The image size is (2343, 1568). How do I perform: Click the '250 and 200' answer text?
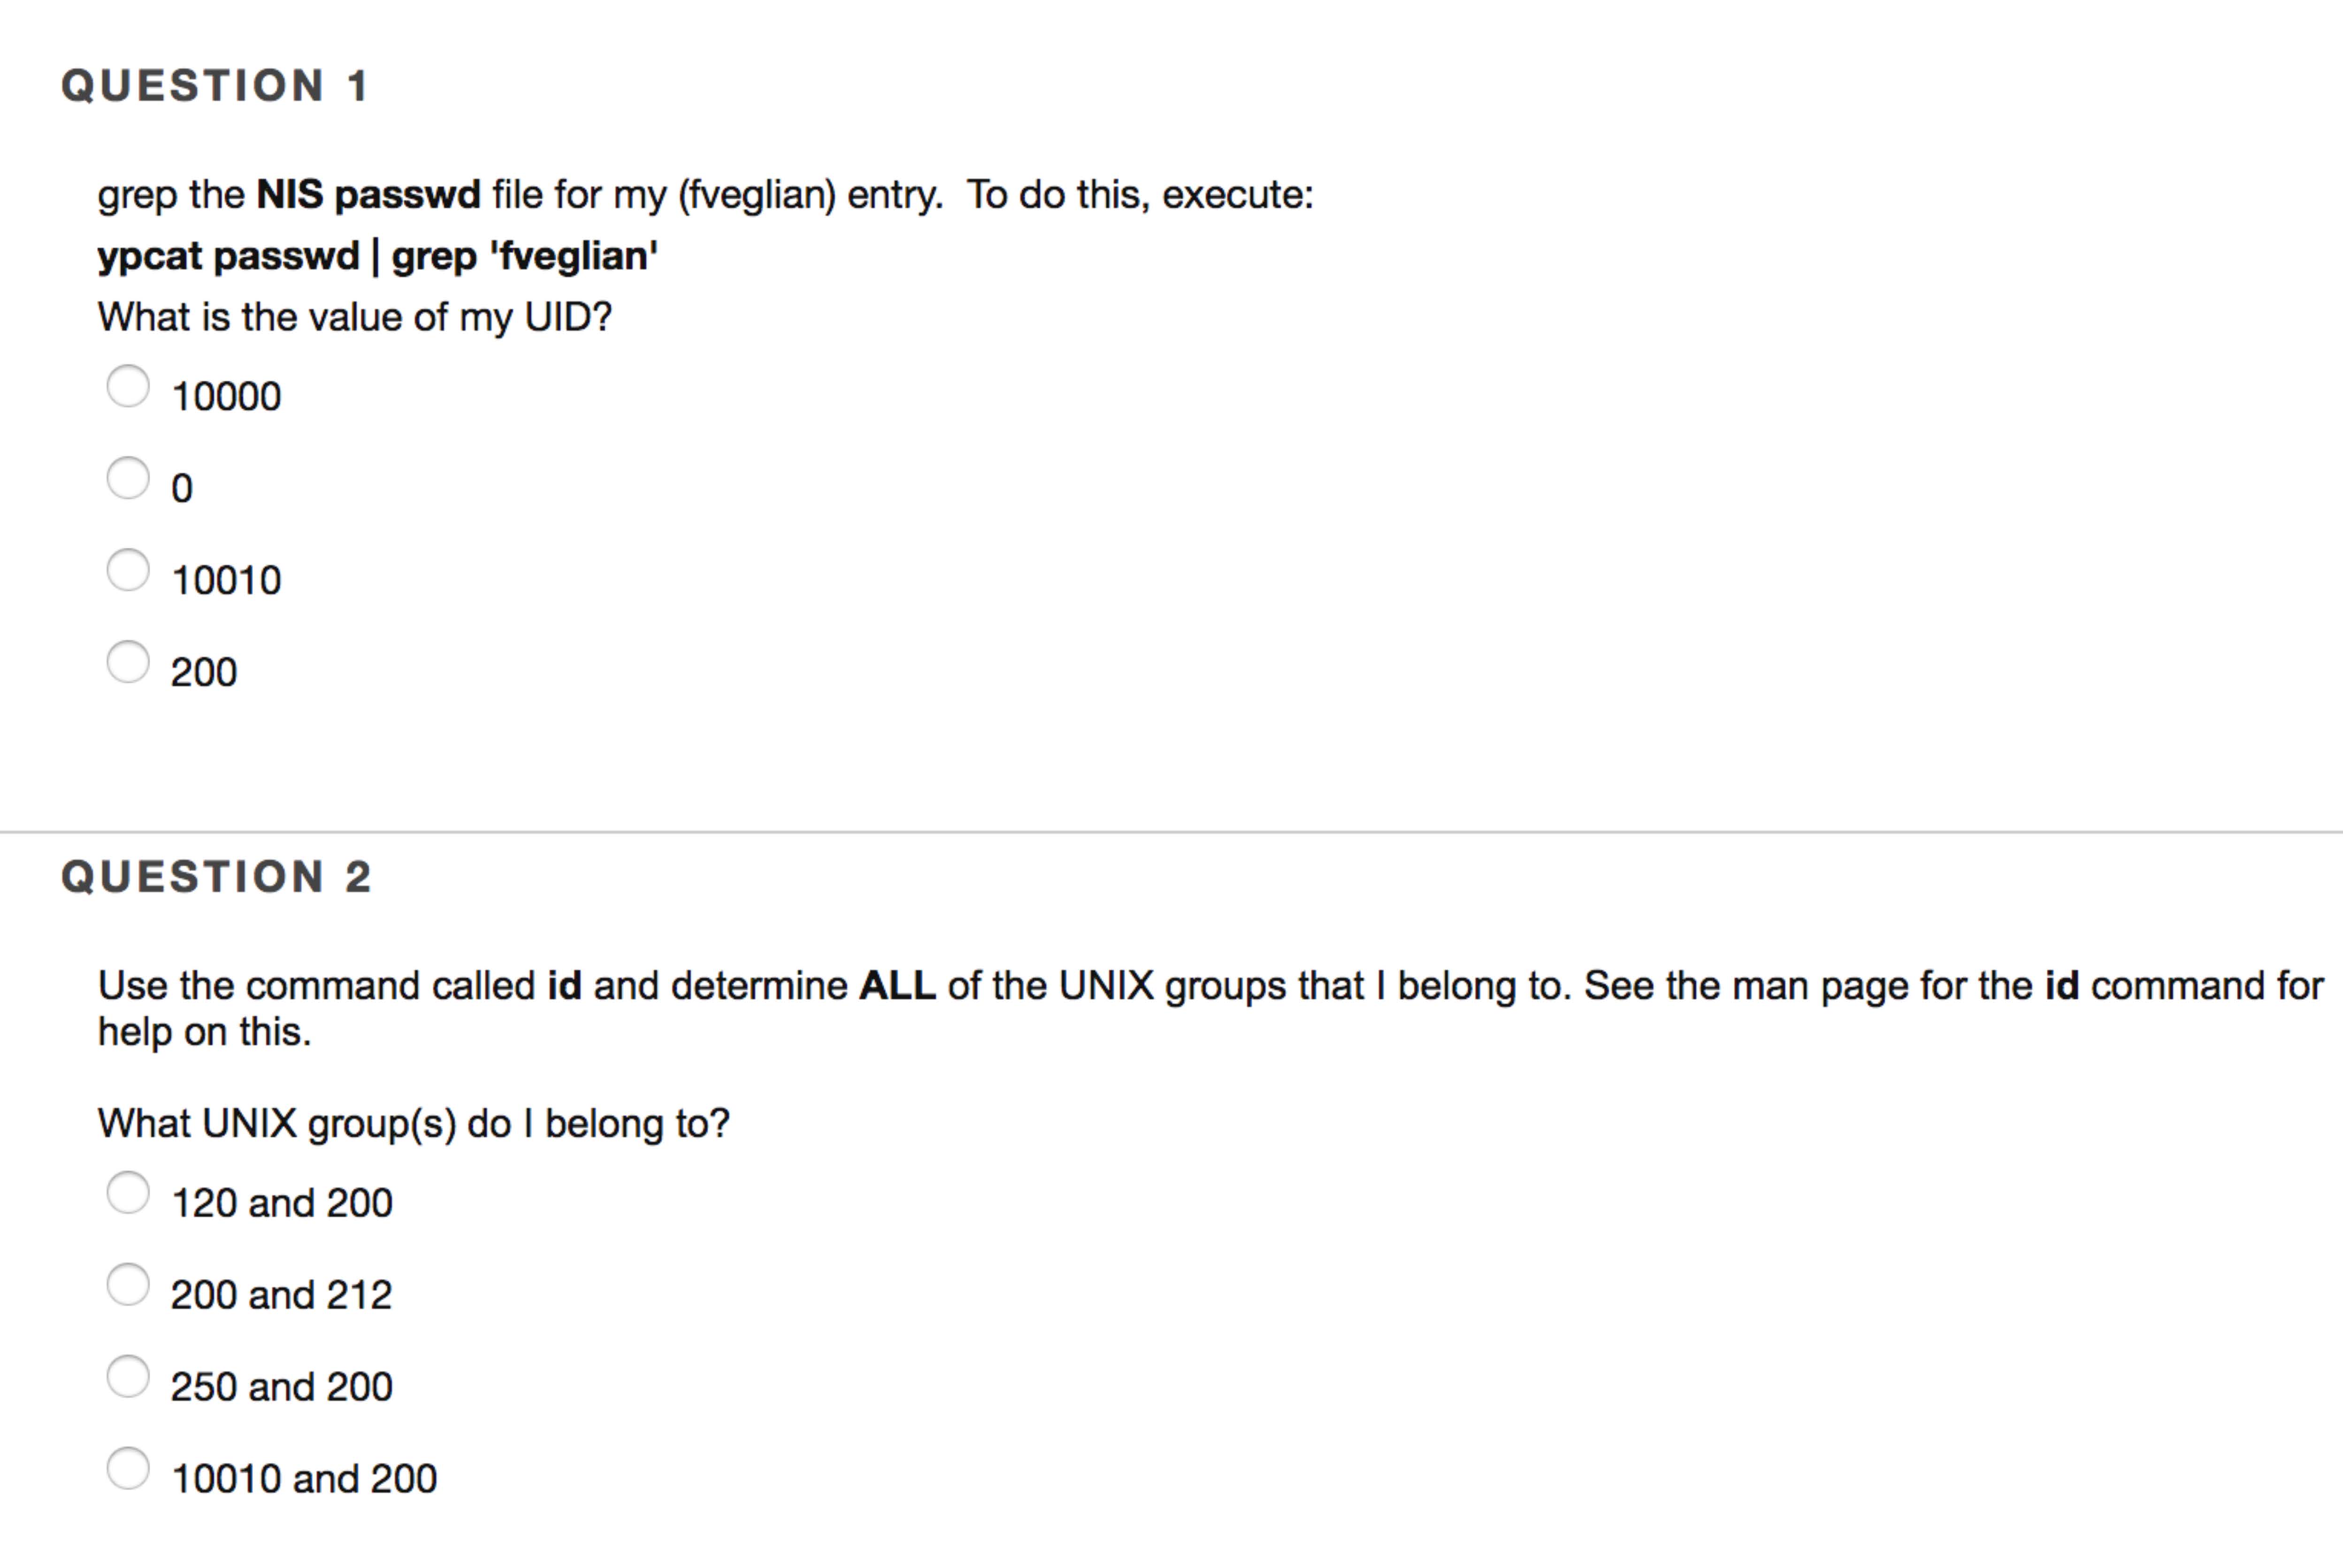[x=282, y=1388]
